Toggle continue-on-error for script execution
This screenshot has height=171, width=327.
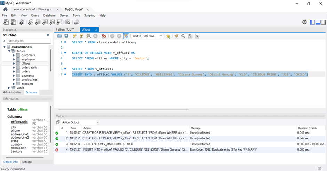[104, 36]
